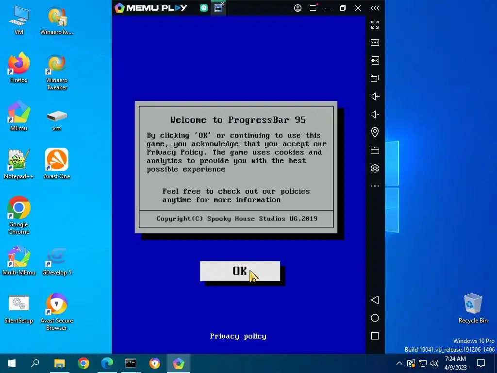Tap the Android back triangle button
The width and height of the screenshot is (497, 373).
(375, 300)
